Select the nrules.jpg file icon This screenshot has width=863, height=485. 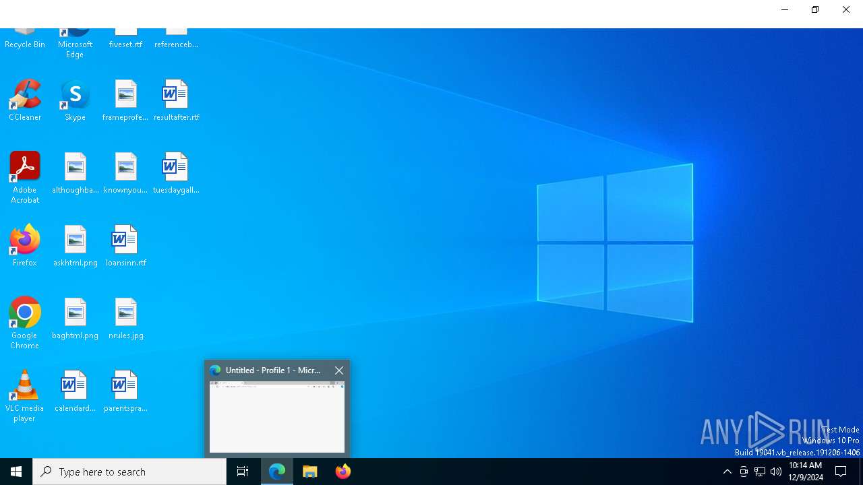125,319
